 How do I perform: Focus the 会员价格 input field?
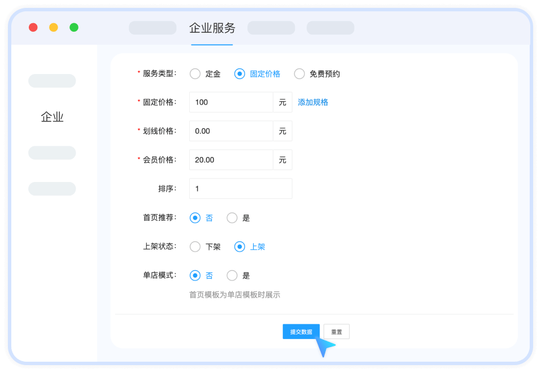(x=231, y=160)
